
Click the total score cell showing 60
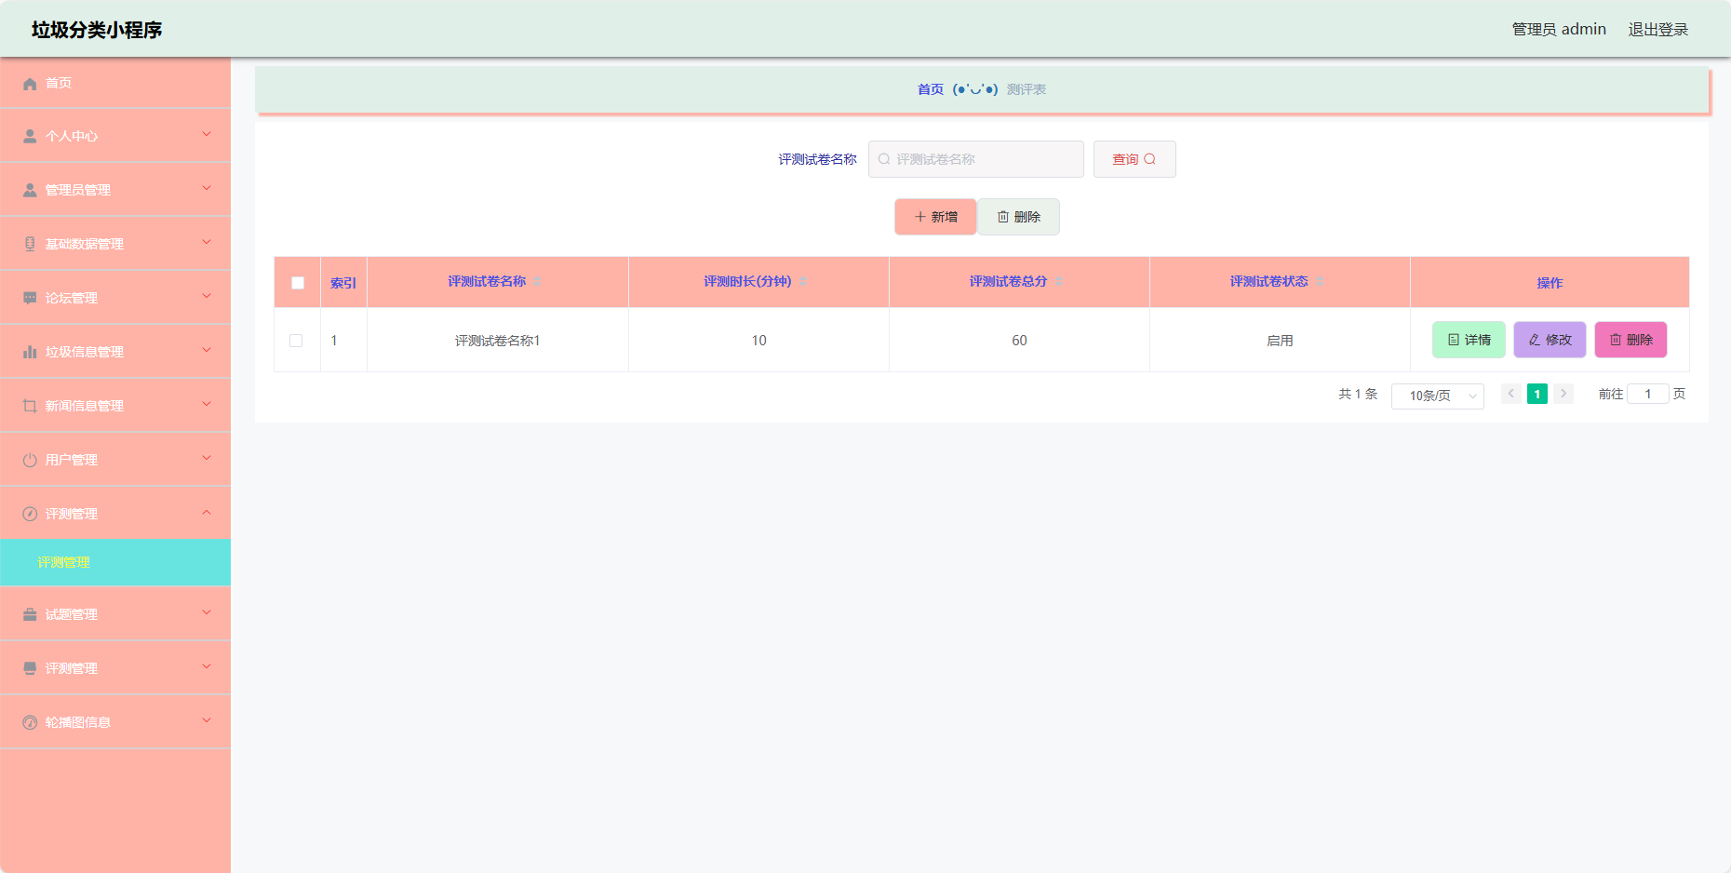click(x=1019, y=341)
